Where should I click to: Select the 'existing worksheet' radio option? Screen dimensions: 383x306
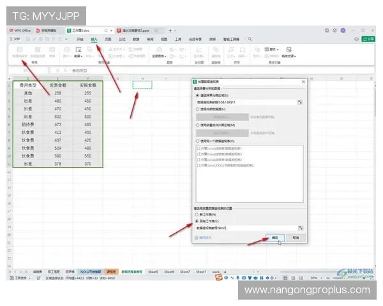point(197,221)
